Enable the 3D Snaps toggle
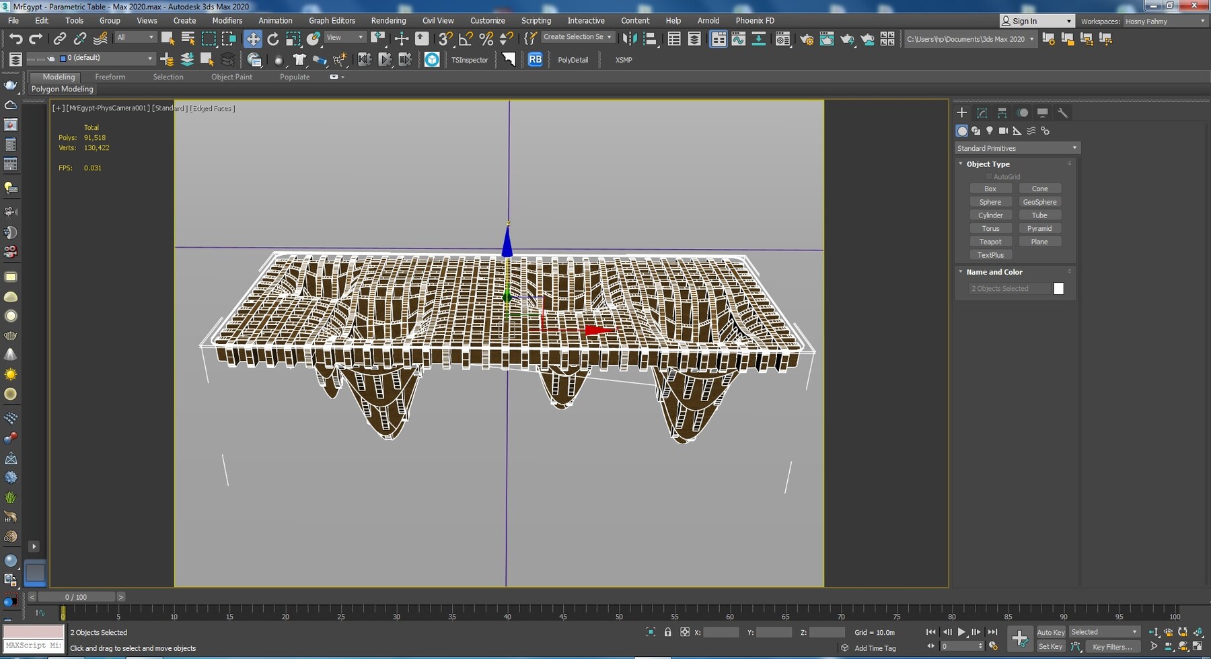 [x=443, y=38]
